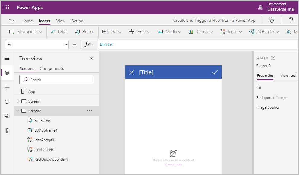Screen dimensions: 299x175
Task: Select EditForm3 in the tree
Action: [x=43, y=120]
